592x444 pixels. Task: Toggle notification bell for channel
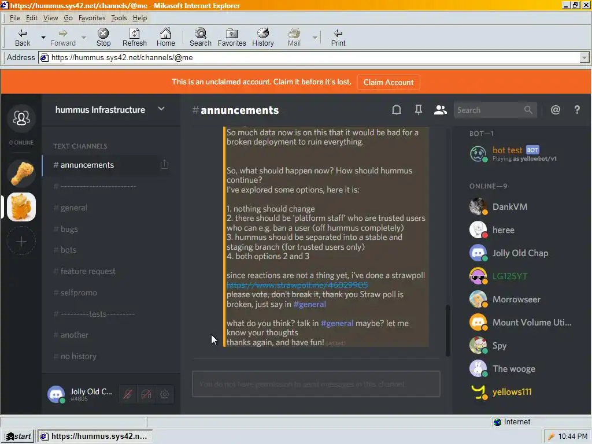(396, 110)
